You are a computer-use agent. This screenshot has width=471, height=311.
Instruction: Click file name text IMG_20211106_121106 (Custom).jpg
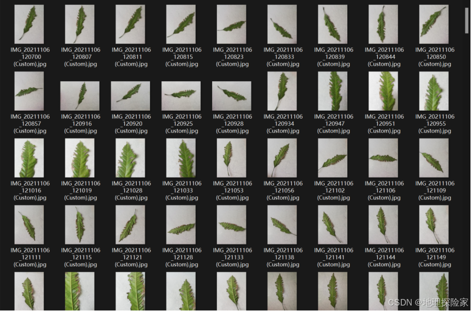coord(384,191)
